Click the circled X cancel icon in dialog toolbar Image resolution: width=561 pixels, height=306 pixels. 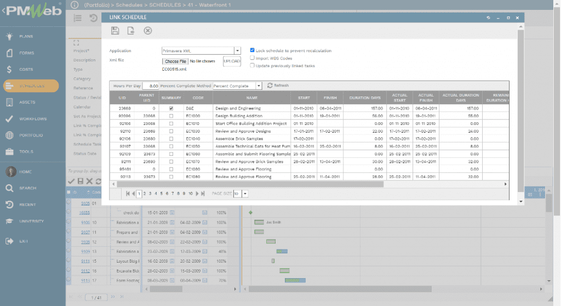pos(148,31)
